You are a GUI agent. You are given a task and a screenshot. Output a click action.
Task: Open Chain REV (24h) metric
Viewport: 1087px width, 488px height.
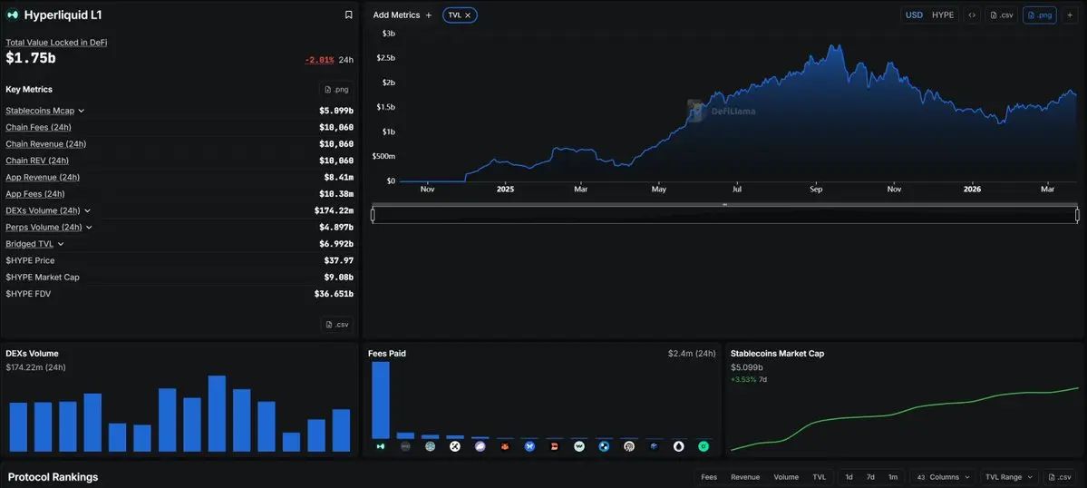pos(37,161)
